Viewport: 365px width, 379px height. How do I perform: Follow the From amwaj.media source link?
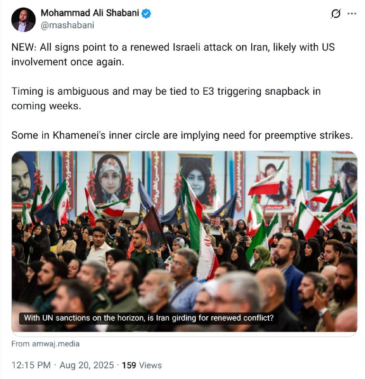coord(46,344)
